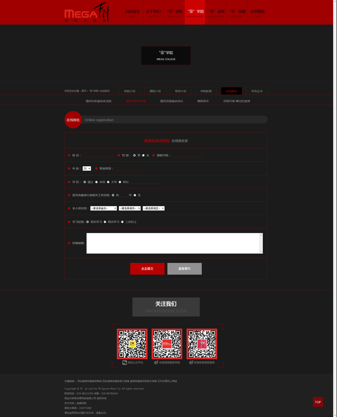Open 关于我们 in the top navigation
Image resolution: width=337 pixels, height=417 pixels.
click(x=153, y=13)
